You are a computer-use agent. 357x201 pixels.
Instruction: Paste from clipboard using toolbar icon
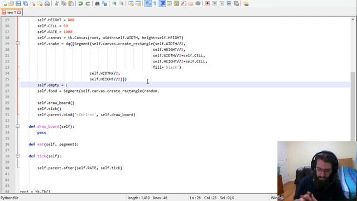tap(71, 3)
